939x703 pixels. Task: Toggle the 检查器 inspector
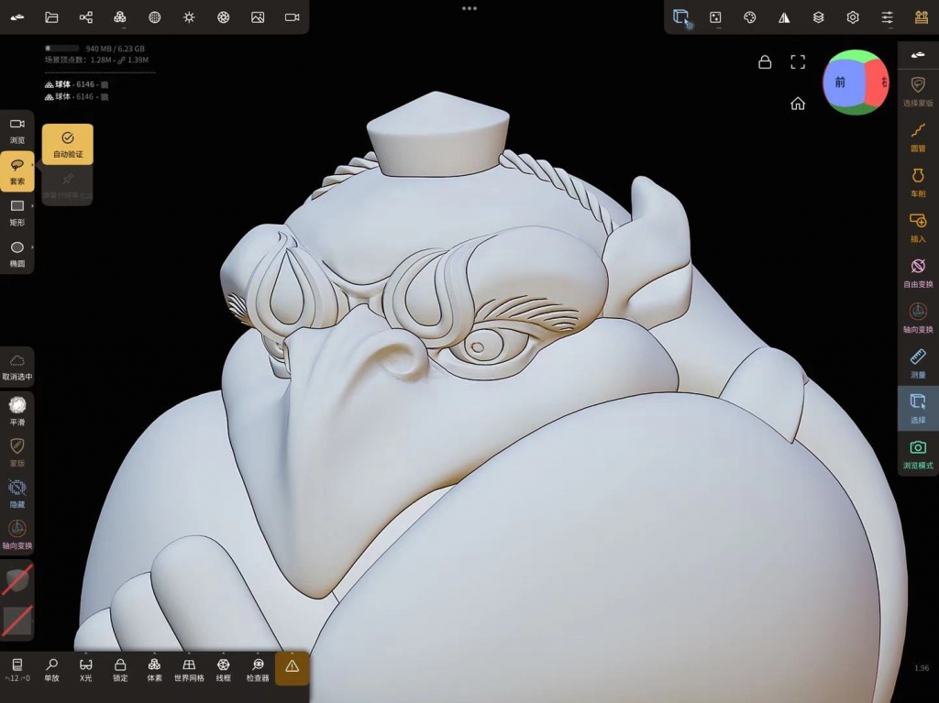258,669
